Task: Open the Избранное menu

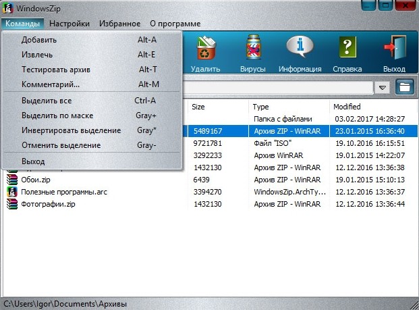Action: (x=119, y=24)
